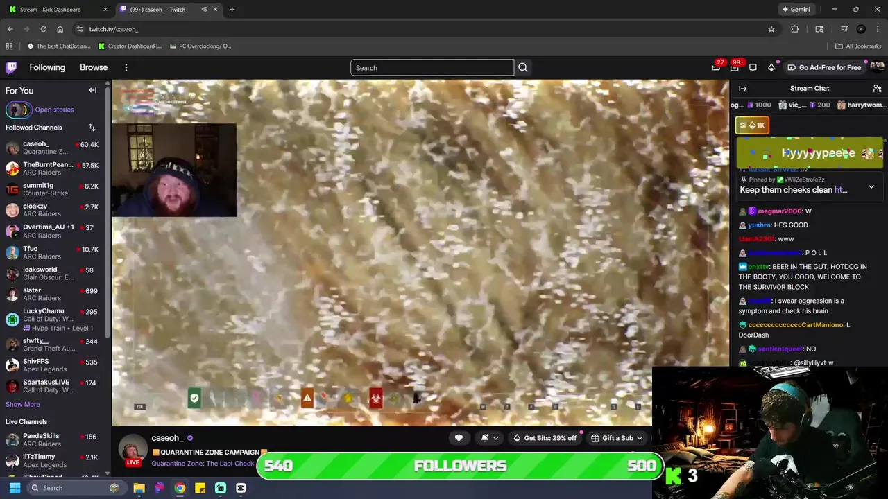Select ShivFPS channel in sidebar
888x499 pixels.
click(53, 365)
